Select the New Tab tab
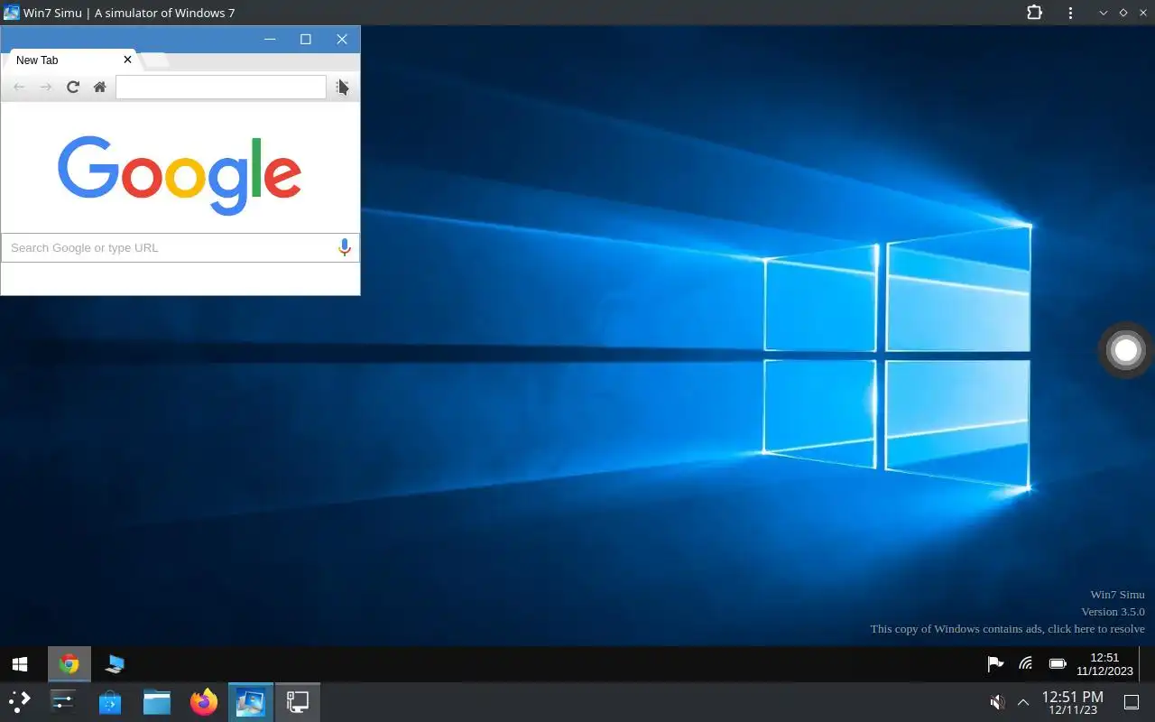This screenshot has height=722, width=1155. 70,60
